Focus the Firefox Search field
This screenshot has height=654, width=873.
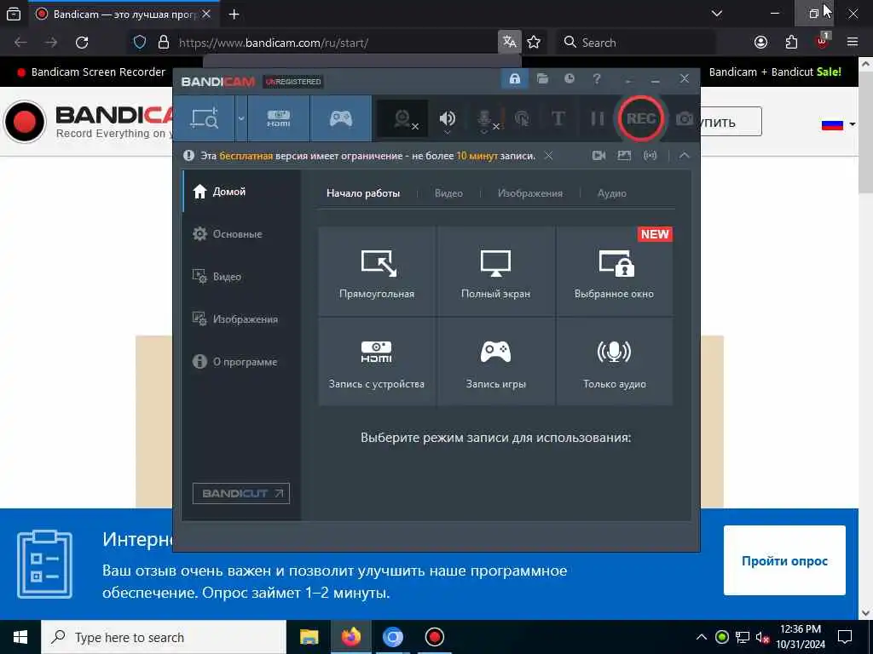click(635, 43)
